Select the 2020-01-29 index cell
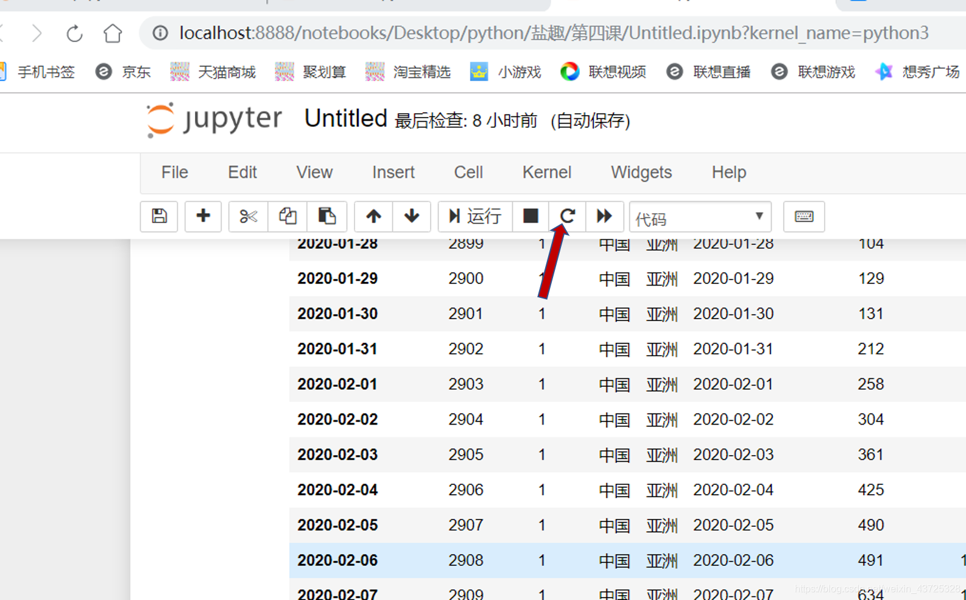Screen dimensions: 966x600 (x=337, y=278)
